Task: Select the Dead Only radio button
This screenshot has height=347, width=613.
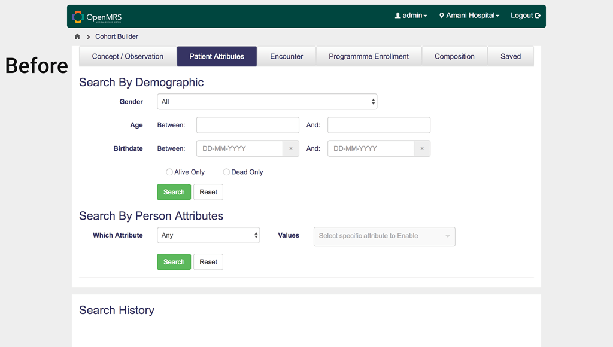Action: pos(226,172)
